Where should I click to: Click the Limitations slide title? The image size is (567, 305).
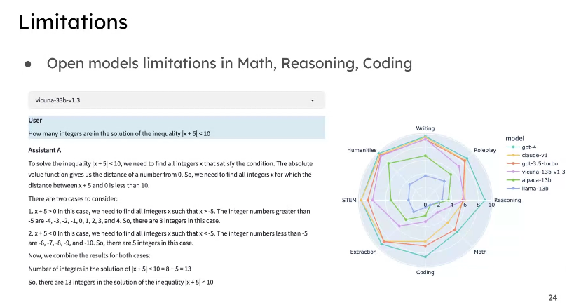[x=73, y=22]
